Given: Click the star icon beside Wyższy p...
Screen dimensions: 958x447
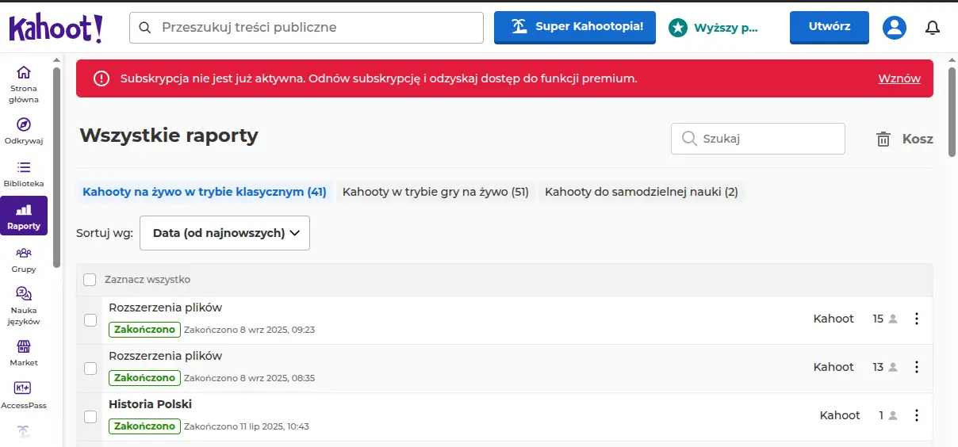Looking at the screenshot, I should 677,28.
